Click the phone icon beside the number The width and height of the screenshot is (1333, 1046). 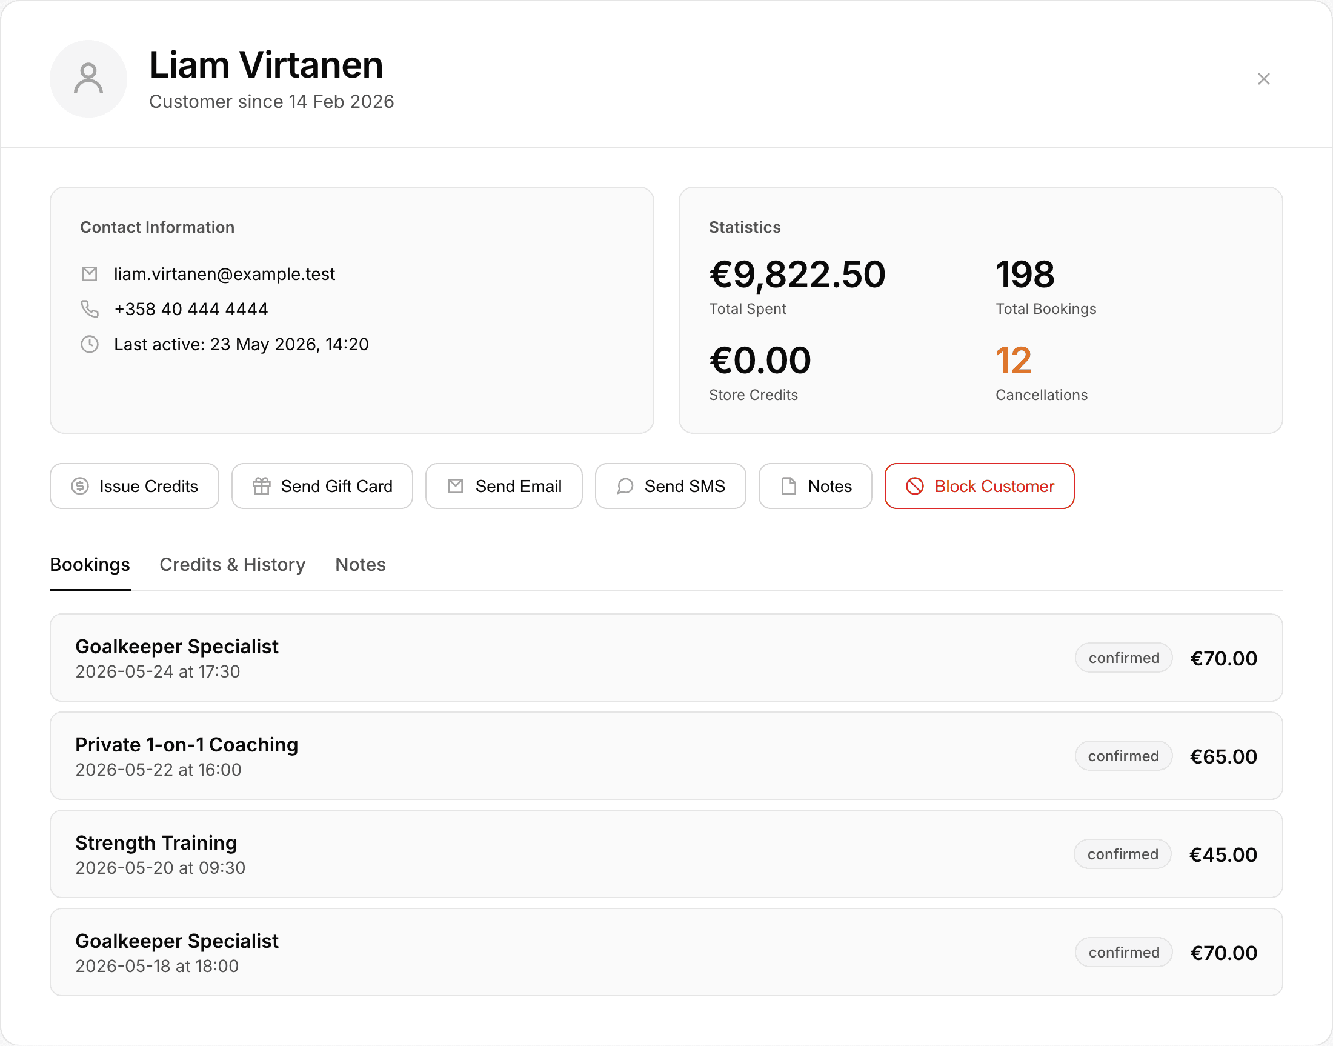90,308
